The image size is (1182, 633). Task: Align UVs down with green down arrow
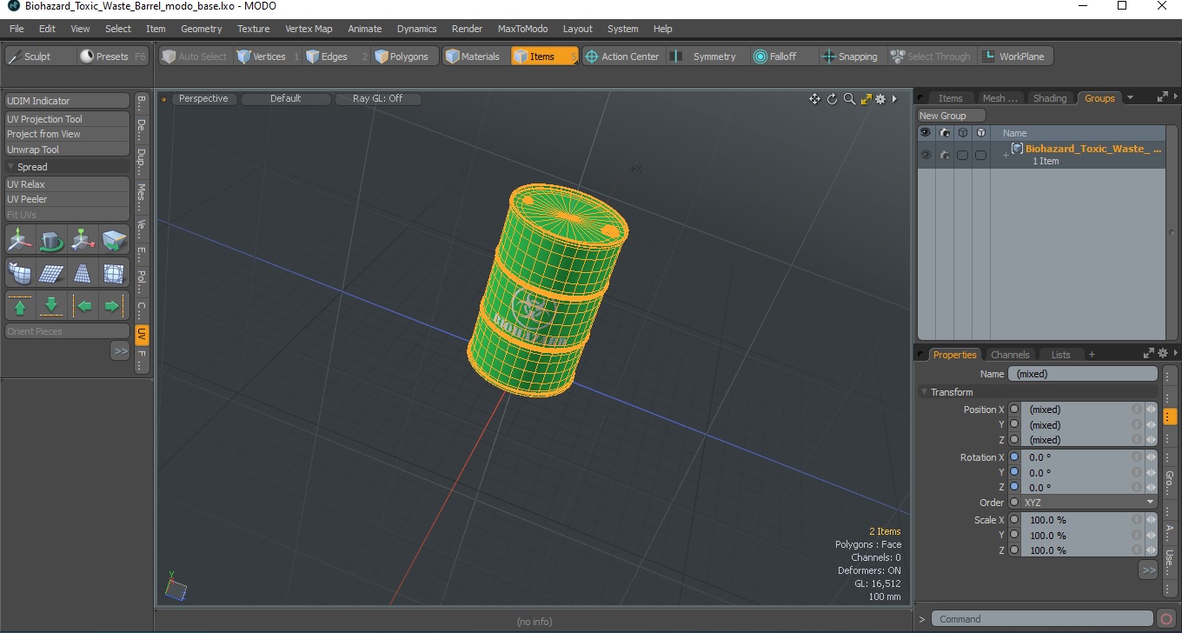pyautogui.click(x=51, y=306)
